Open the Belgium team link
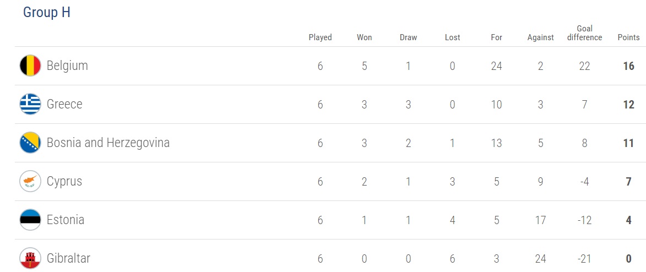The image size is (646, 272). [67, 66]
